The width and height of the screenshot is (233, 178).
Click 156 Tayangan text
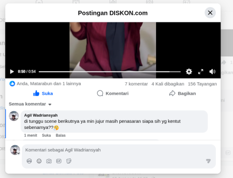pos(202,84)
